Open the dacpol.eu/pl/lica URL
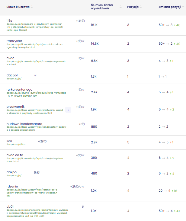 pyautogui.click(x=16, y=144)
